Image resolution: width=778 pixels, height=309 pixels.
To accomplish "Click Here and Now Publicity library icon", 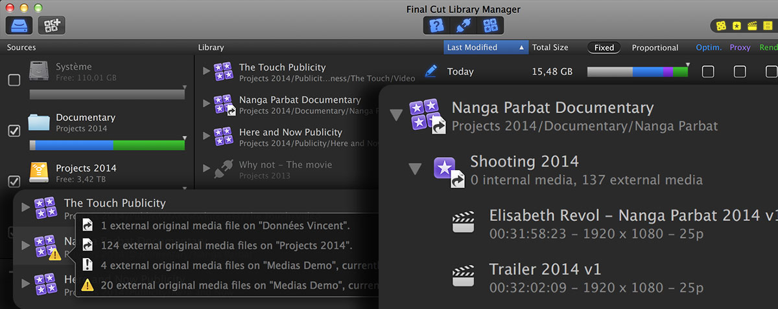I will [x=224, y=136].
